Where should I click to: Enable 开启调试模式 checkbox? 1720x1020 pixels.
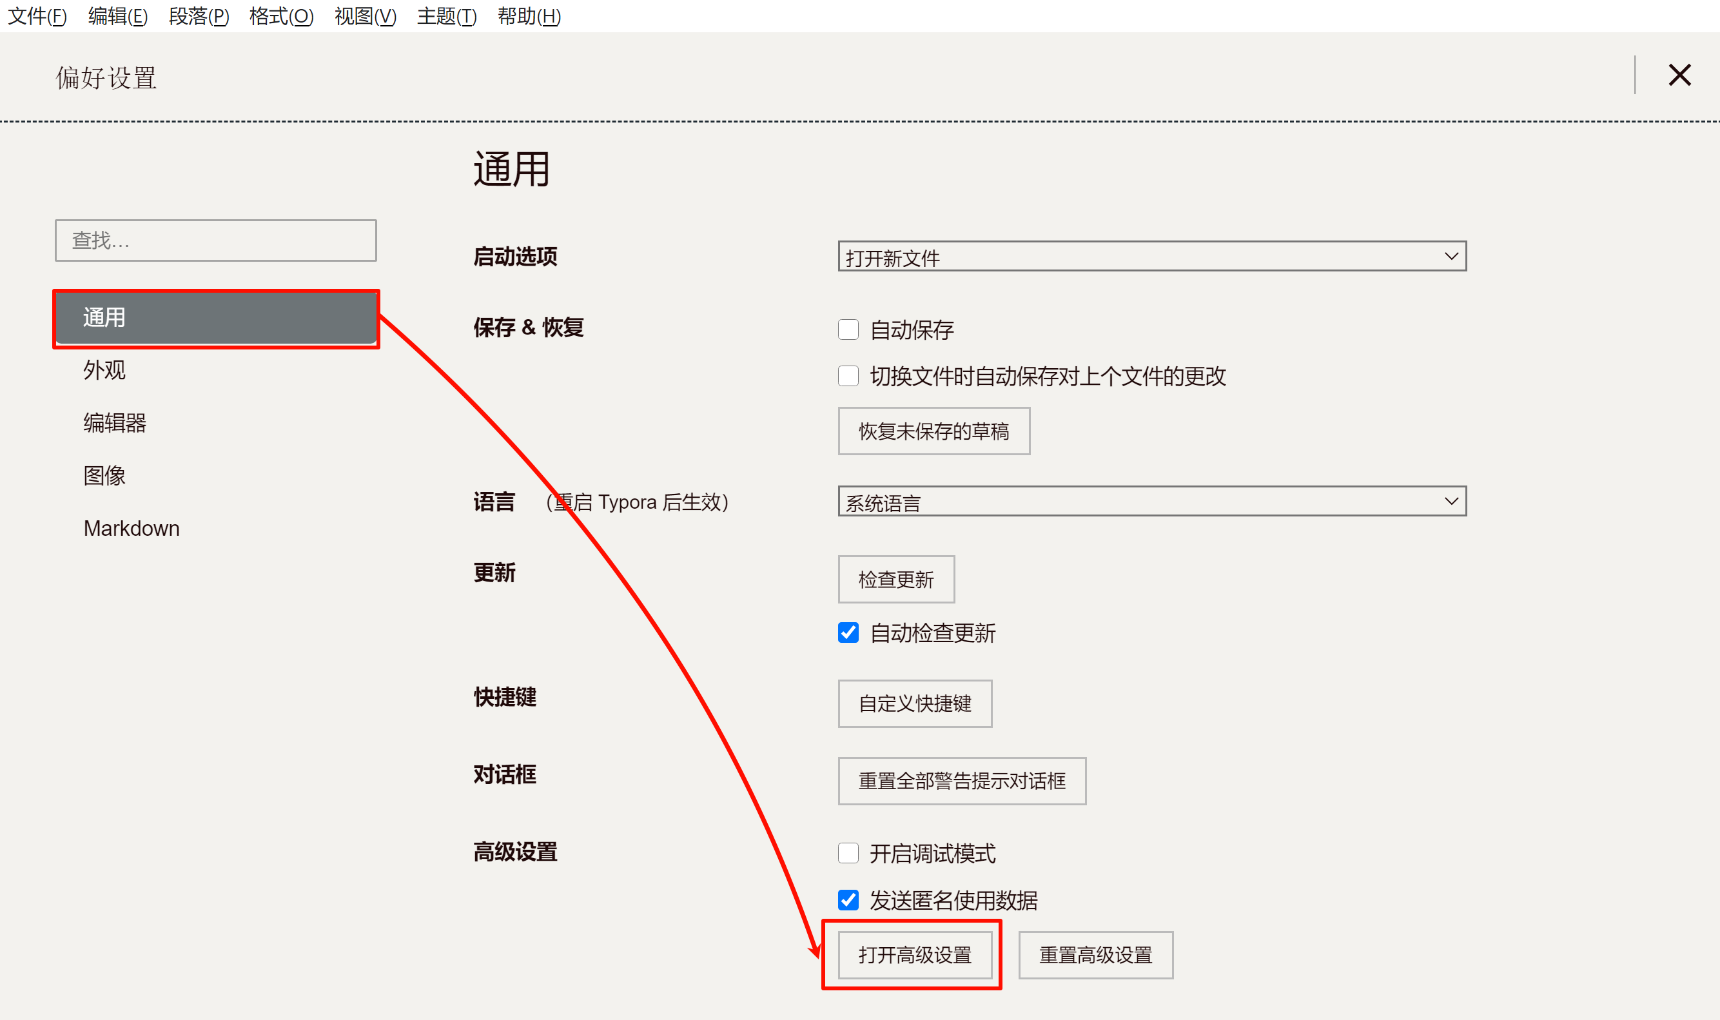click(x=848, y=853)
